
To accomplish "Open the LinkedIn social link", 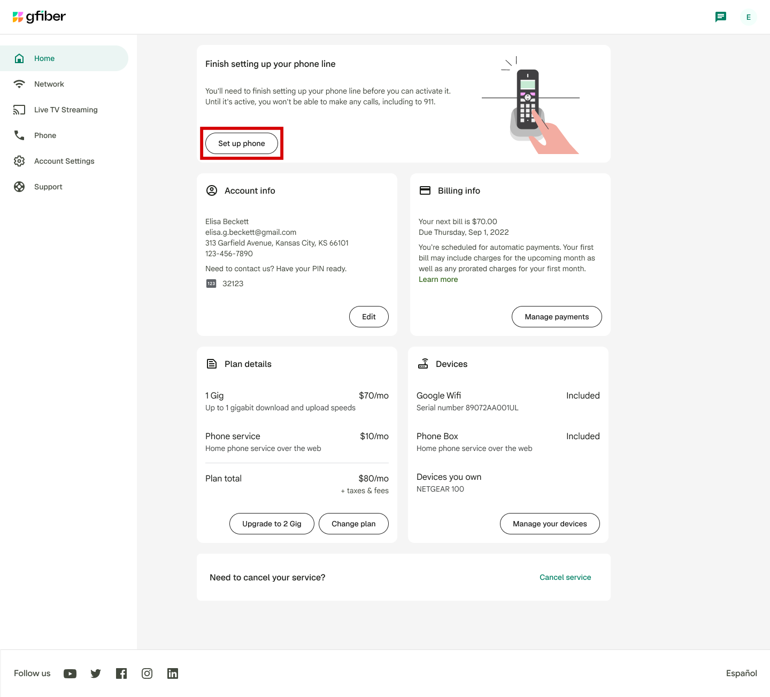I will pyautogui.click(x=173, y=673).
